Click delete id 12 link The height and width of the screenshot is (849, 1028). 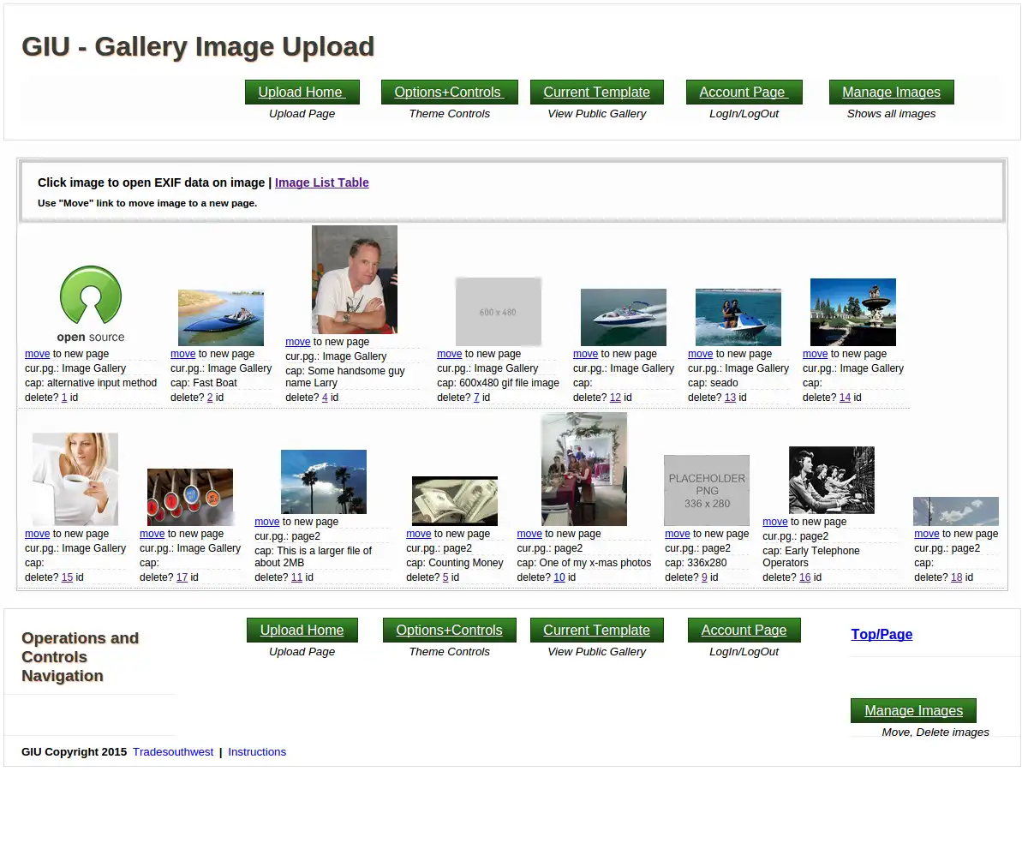[615, 398]
